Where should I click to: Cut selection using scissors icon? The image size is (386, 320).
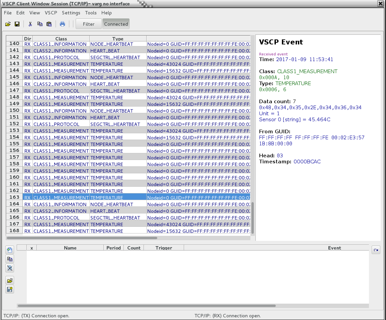coord(30,24)
